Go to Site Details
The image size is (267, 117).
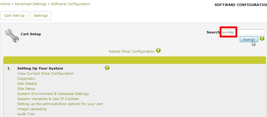27,84
